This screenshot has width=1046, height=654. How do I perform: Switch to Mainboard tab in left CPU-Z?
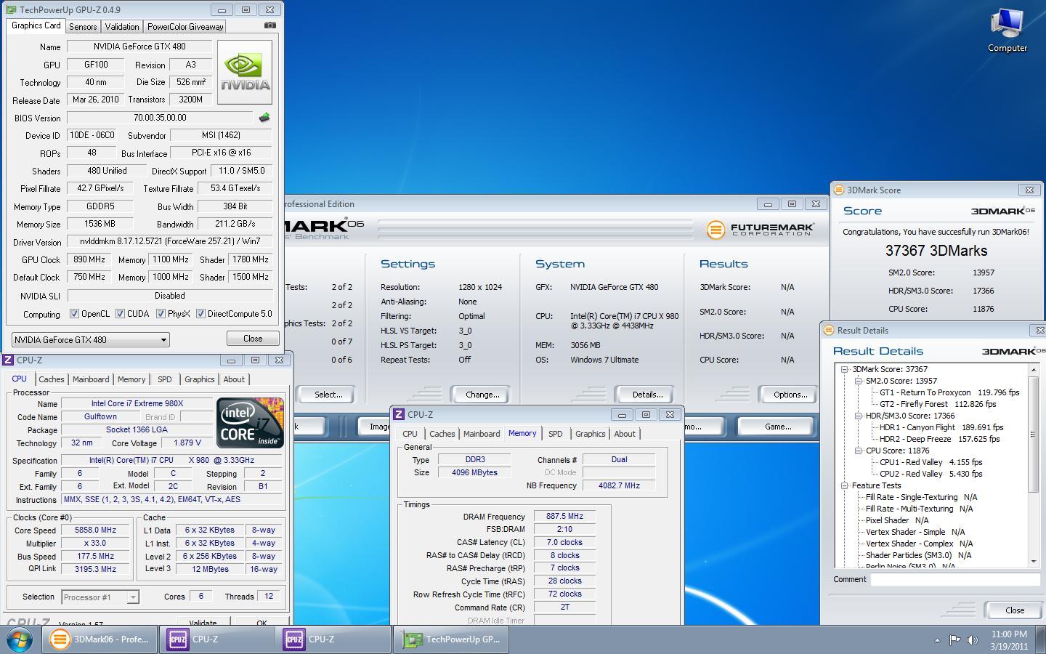(x=91, y=379)
